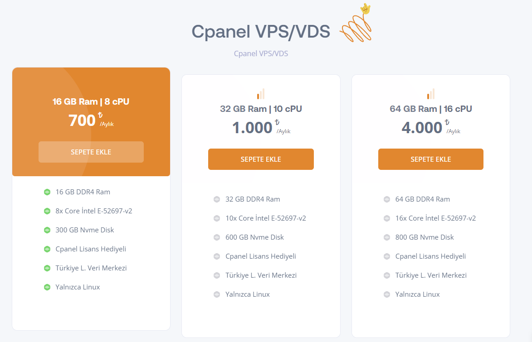Viewport: 532px width, 342px height.
Task: Click signal bars icon above 32 GB plan
Action: (261, 94)
